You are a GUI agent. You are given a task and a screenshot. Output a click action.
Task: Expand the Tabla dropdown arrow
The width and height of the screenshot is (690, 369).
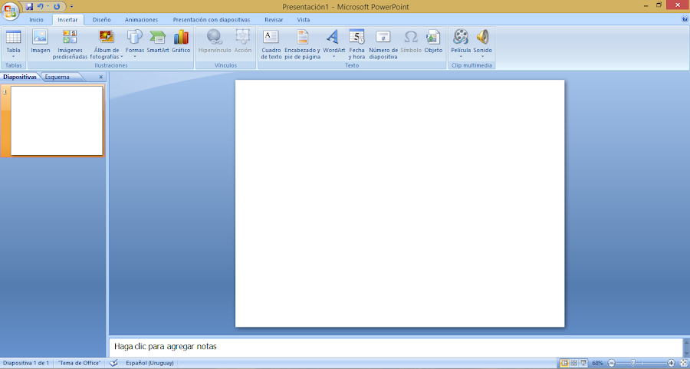pos(13,56)
